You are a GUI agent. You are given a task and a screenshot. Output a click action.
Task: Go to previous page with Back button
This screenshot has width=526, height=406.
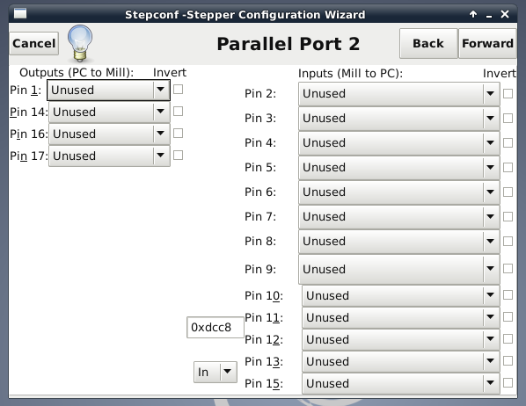(x=428, y=43)
